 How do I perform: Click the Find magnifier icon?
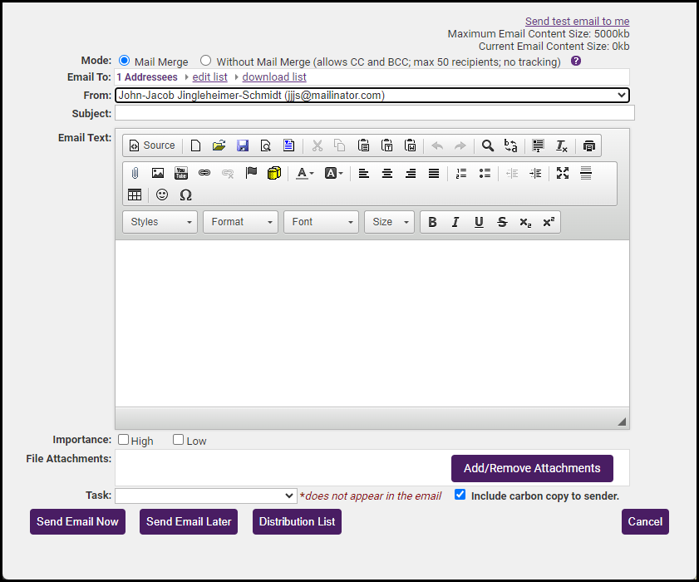(488, 145)
